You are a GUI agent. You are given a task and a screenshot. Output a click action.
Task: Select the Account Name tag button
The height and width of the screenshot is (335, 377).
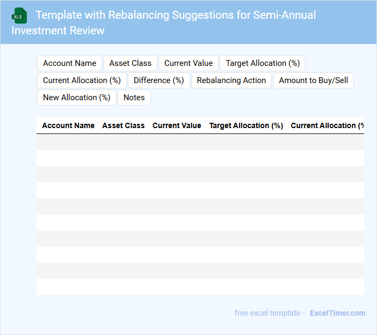pos(70,63)
